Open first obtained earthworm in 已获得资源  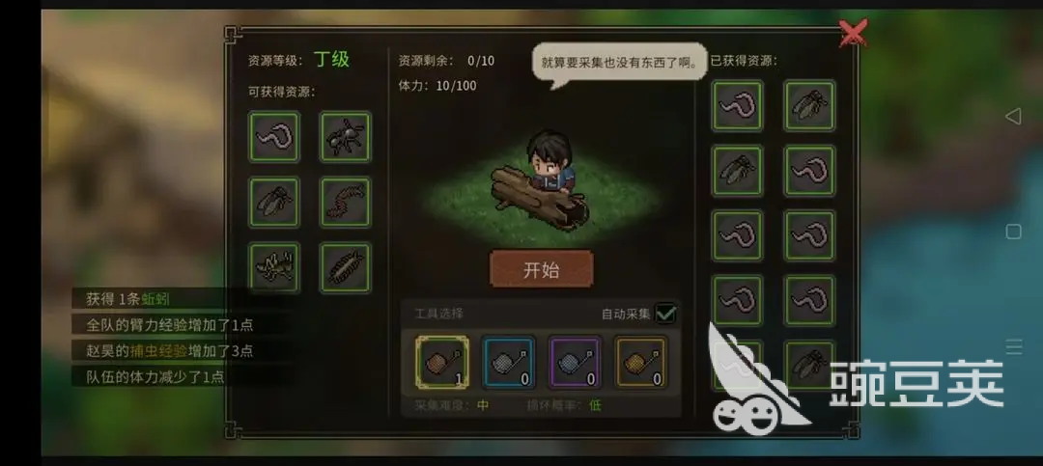coord(738,106)
